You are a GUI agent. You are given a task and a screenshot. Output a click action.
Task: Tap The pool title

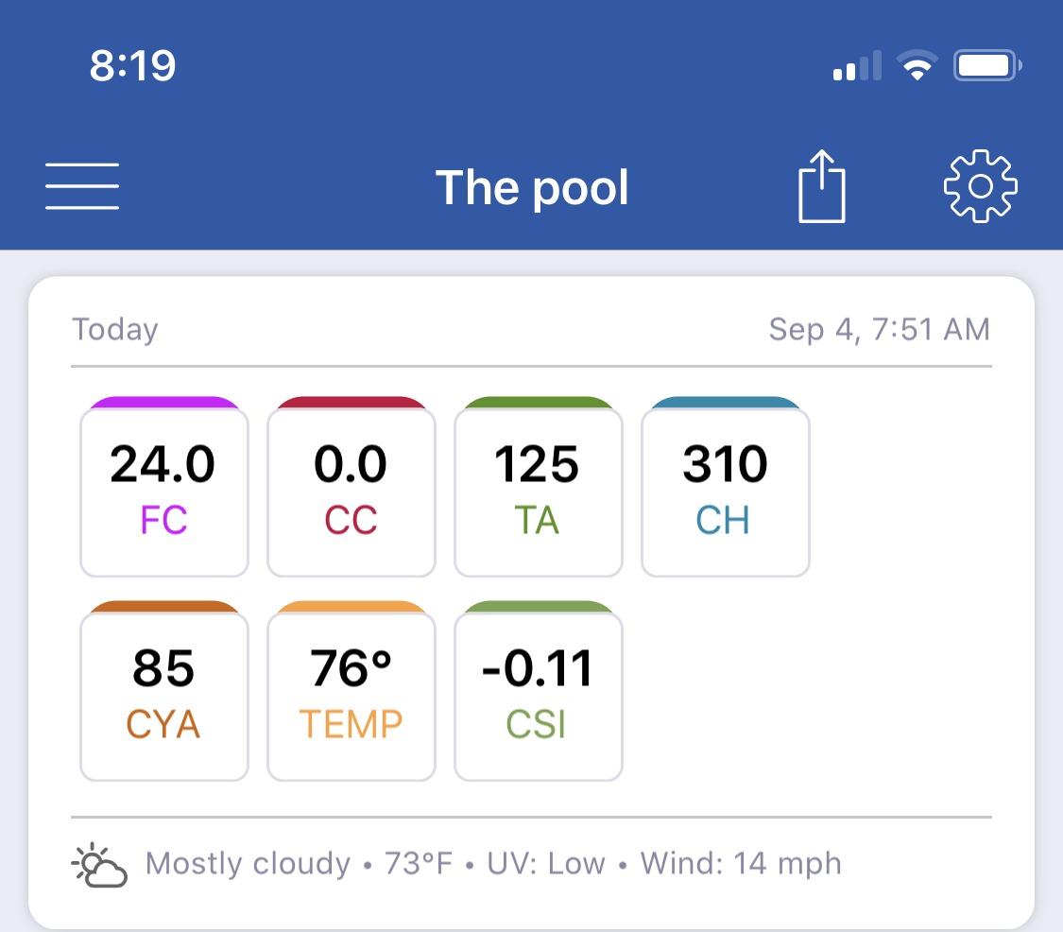coord(532,188)
